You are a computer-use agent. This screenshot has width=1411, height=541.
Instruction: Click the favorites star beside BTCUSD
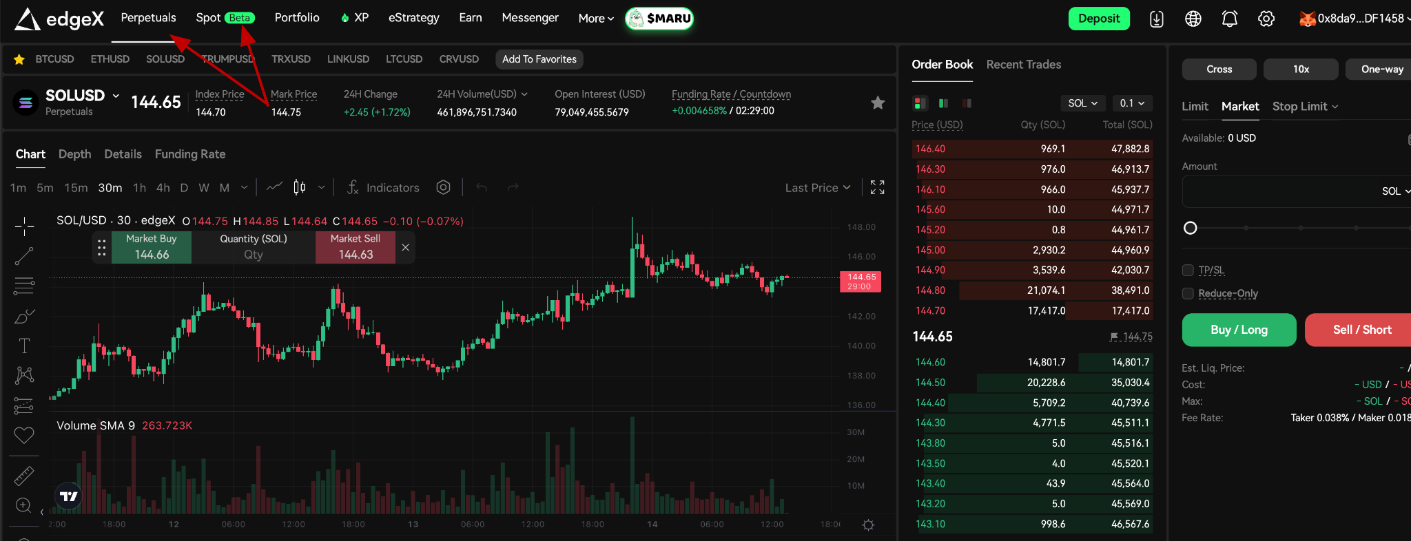tap(19, 59)
